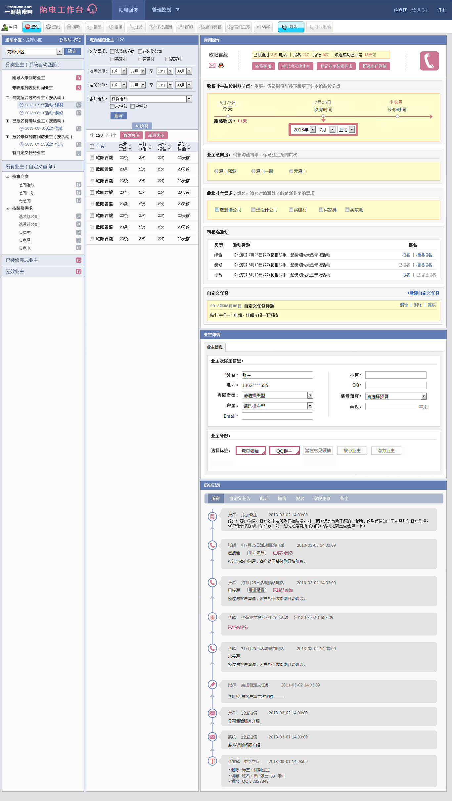Click the T icon beside 更新字段 record
This screenshot has height=801, width=452.
(212, 761)
